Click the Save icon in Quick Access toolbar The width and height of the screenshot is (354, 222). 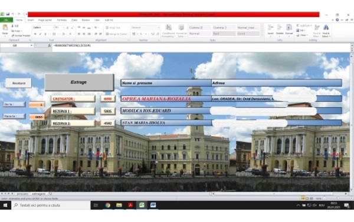pyautogui.click(x=8, y=14)
